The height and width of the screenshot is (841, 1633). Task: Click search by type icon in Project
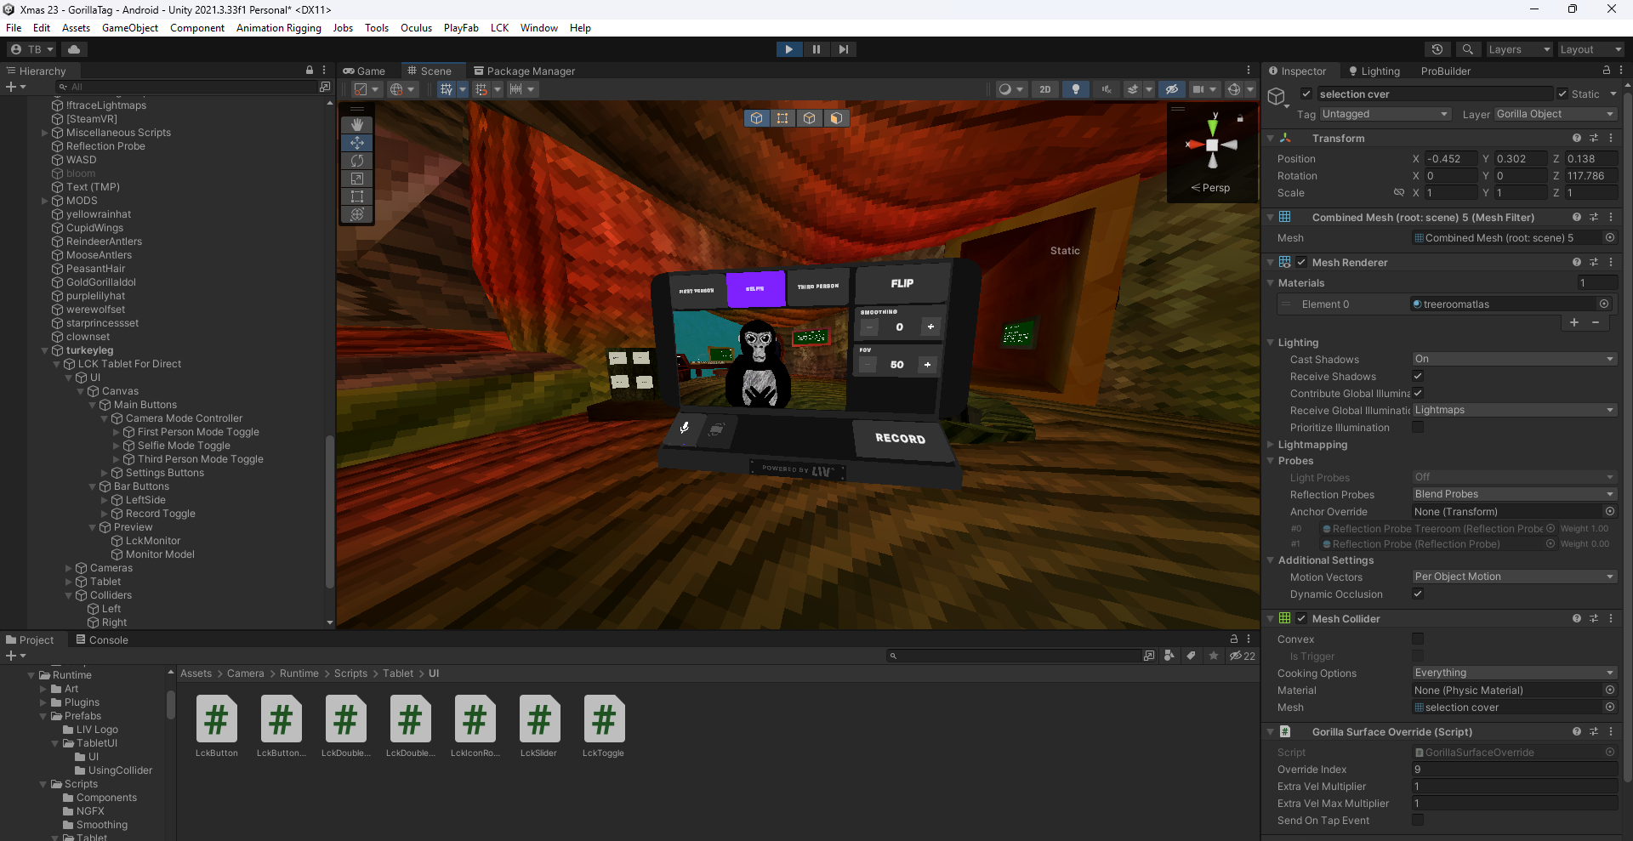click(x=1169, y=656)
